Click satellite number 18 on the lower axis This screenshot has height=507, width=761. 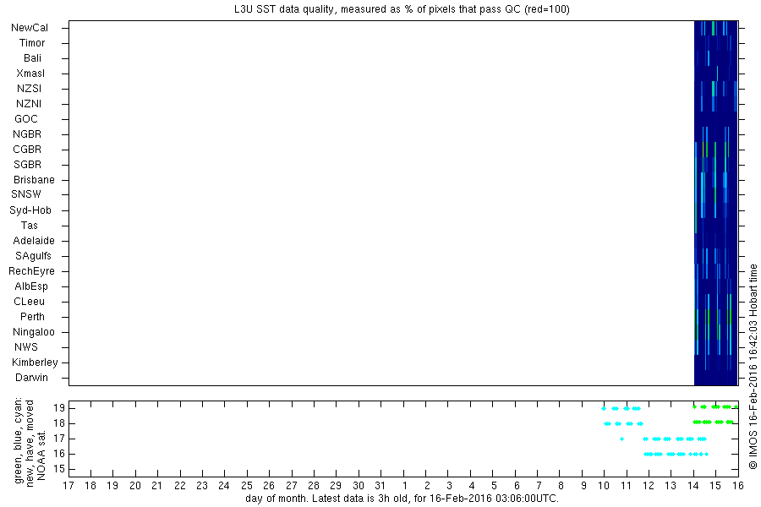[58, 423]
